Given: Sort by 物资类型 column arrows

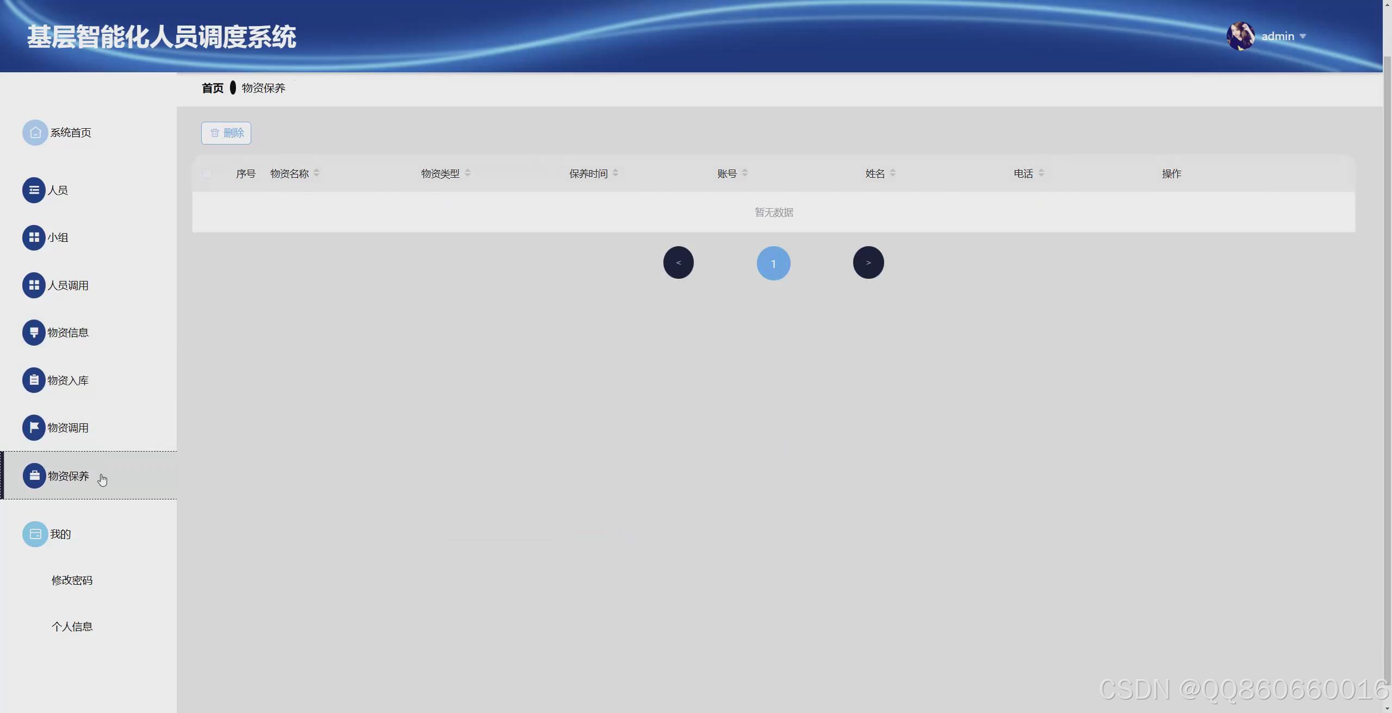Looking at the screenshot, I should [x=468, y=173].
